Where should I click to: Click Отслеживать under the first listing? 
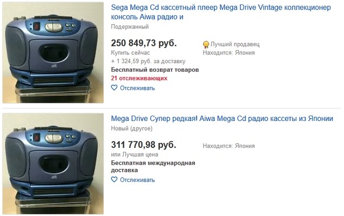(x=137, y=88)
